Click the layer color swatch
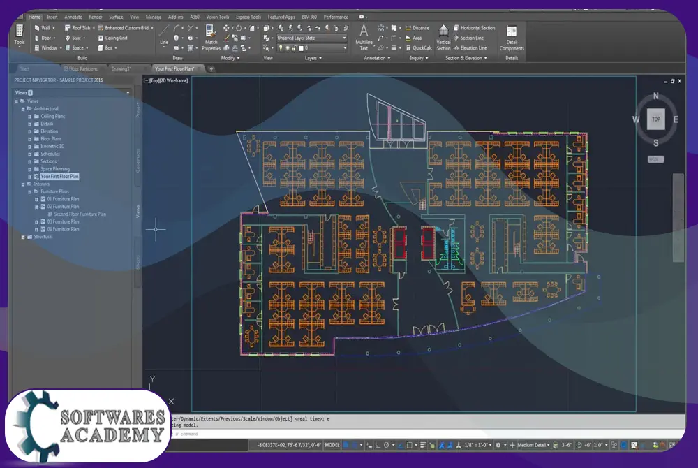Viewport: 698px width, 468px height. click(301, 48)
